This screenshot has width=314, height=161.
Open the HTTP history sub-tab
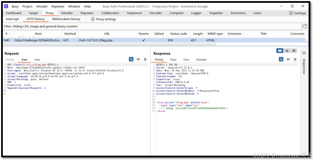coord(36,19)
